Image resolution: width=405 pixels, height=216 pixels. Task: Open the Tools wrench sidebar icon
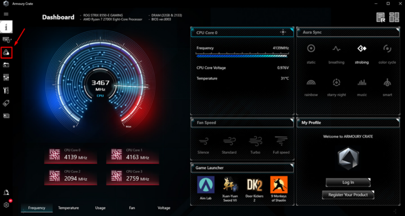click(x=6, y=90)
